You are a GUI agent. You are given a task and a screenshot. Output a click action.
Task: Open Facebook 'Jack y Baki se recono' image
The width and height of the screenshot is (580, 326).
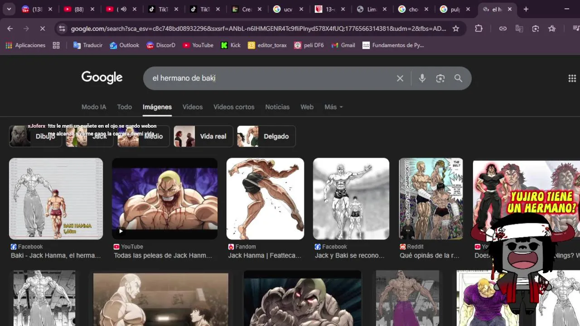(351, 198)
